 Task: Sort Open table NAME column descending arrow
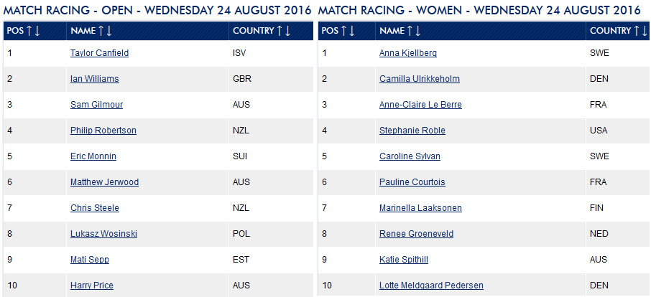[108, 31]
